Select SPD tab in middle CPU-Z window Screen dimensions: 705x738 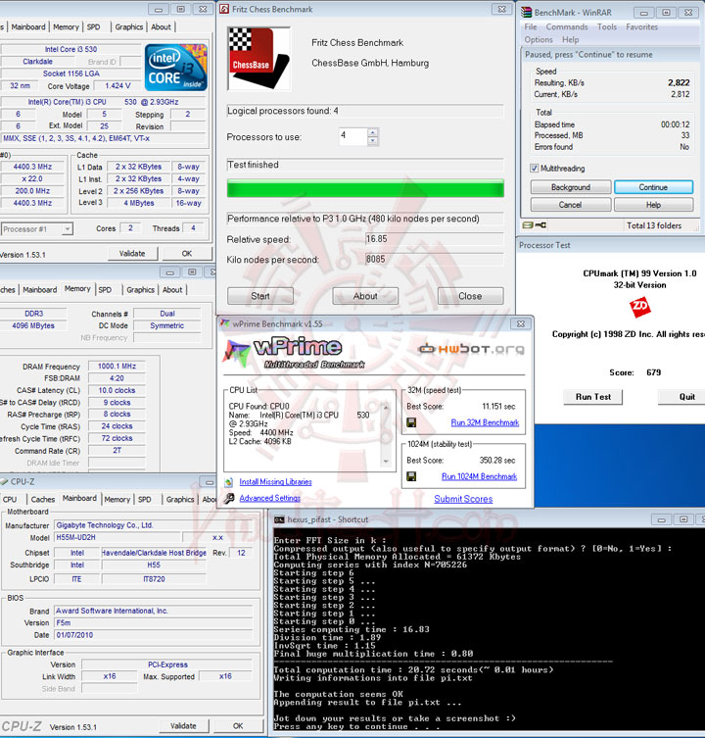[x=105, y=290]
